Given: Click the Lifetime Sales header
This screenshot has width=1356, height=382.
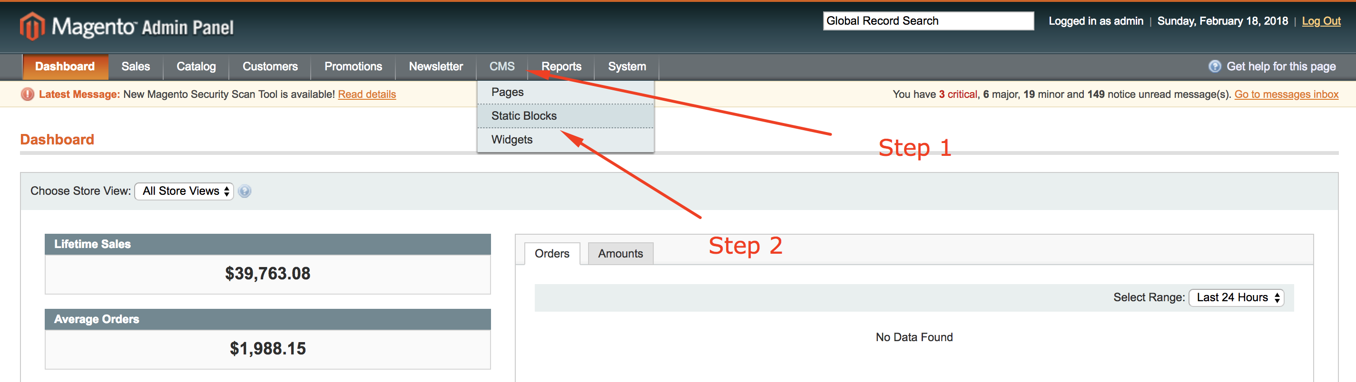Looking at the screenshot, I should point(268,244).
